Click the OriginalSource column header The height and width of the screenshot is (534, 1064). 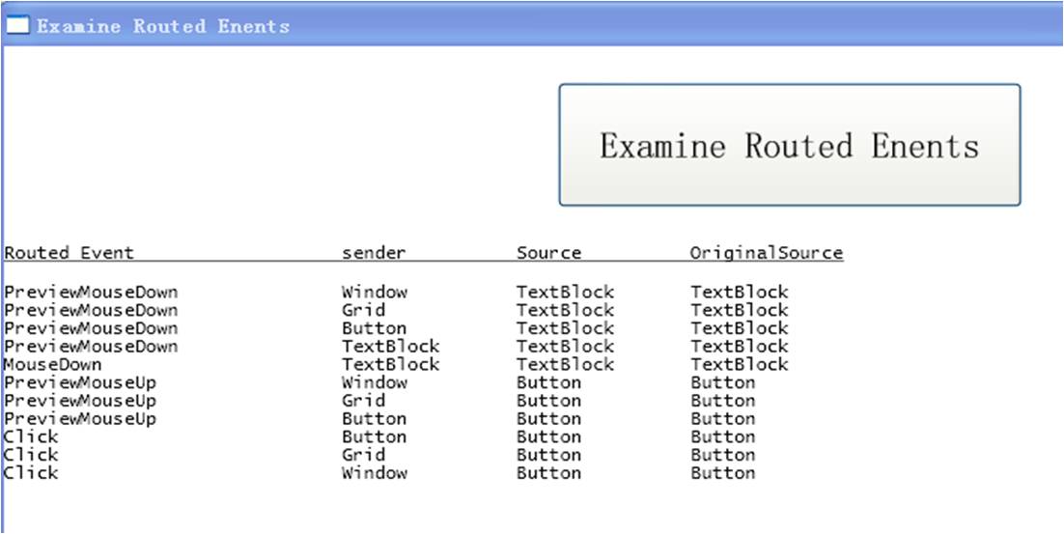coord(766,253)
